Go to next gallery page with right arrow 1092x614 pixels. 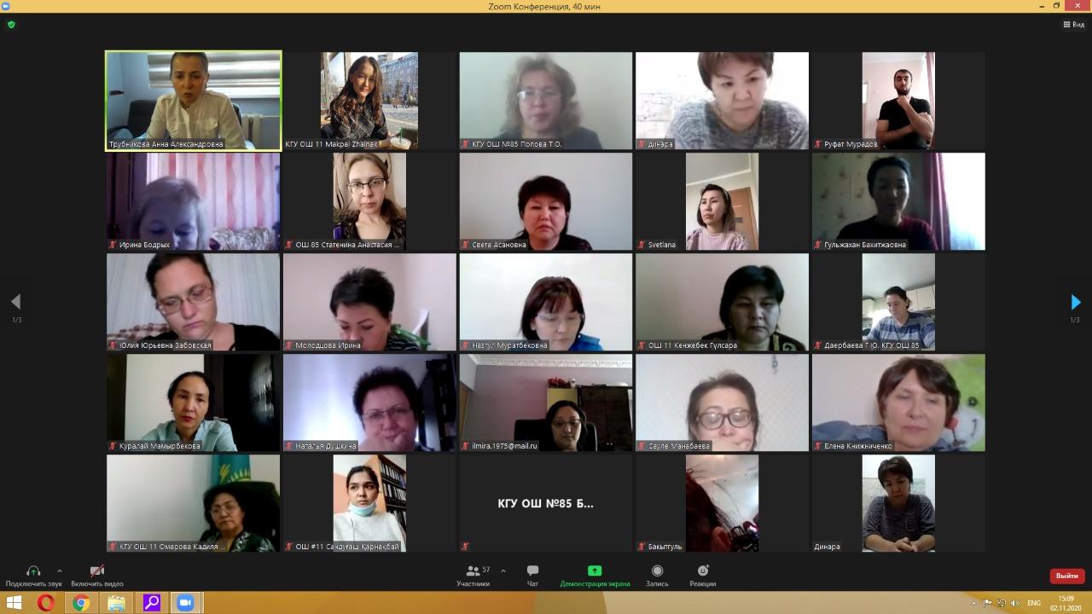[x=1075, y=302]
